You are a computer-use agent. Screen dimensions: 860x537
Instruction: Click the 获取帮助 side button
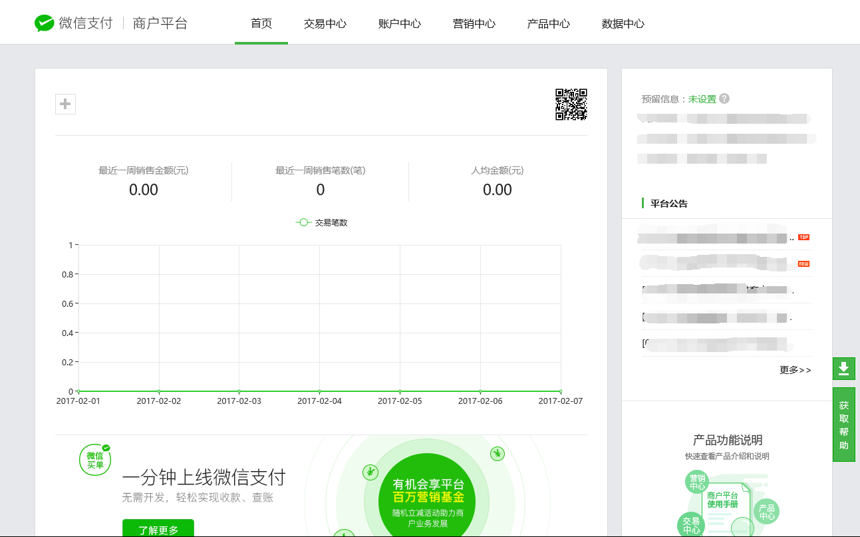coord(843,425)
